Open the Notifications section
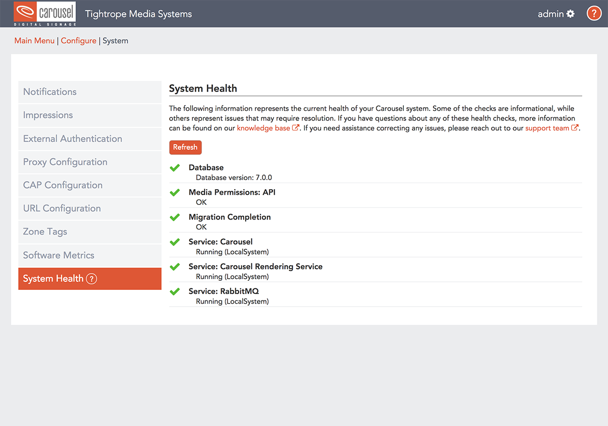The image size is (608, 426). (50, 92)
